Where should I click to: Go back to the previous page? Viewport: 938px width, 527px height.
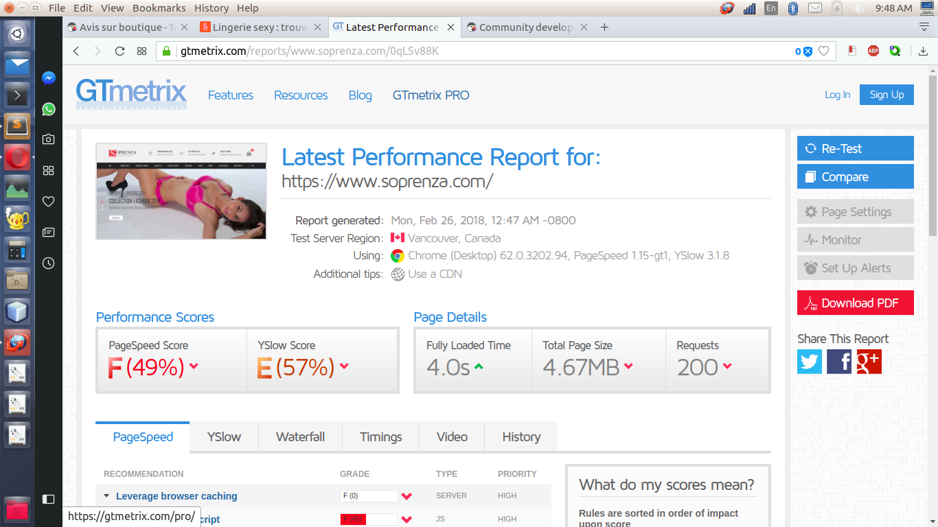click(x=76, y=51)
